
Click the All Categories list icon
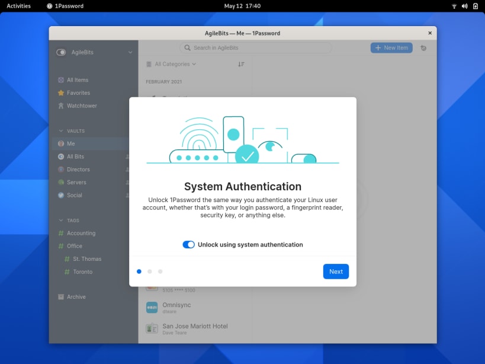coord(149,64)
